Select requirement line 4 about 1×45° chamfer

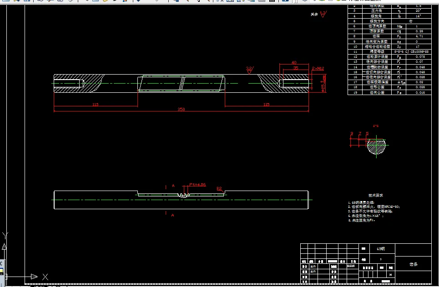click(366, 216)
